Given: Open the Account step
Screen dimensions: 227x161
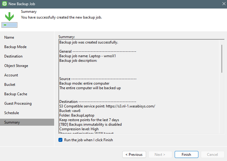Looking at the screenshot, I should tap(11, 75).
